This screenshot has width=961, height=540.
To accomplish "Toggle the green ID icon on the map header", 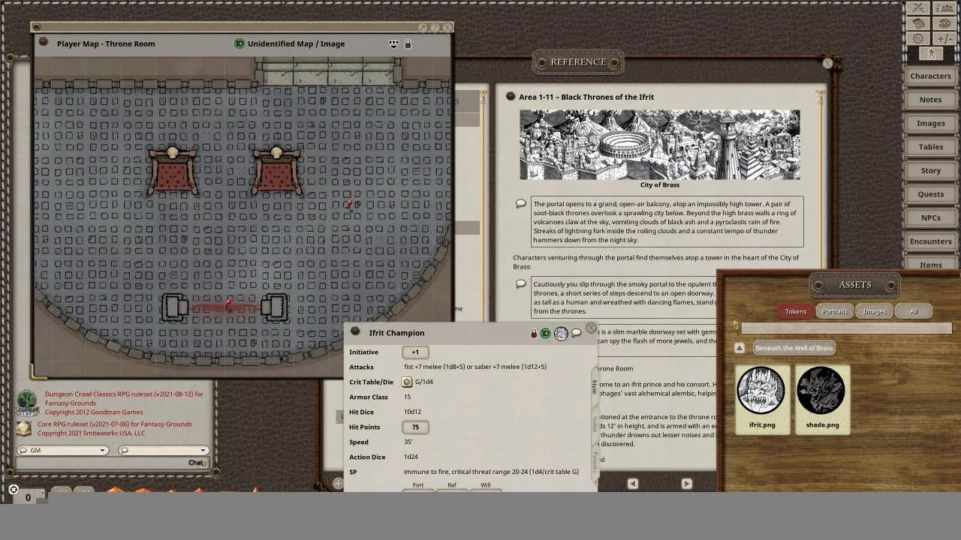I will click(x=239, y=43).
